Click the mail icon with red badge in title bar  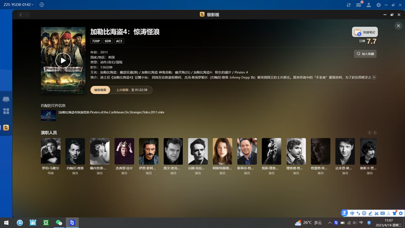[359, 5]
